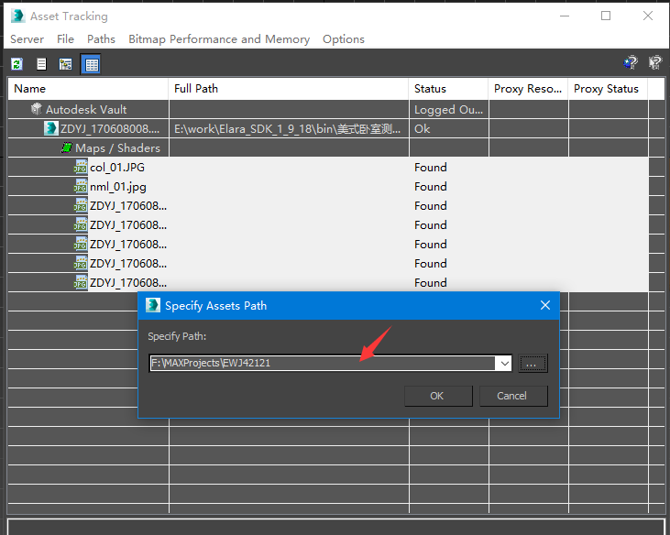Open the Paths menu
Image resolution: width=670 pixels, height=535 pixels.
101,39
